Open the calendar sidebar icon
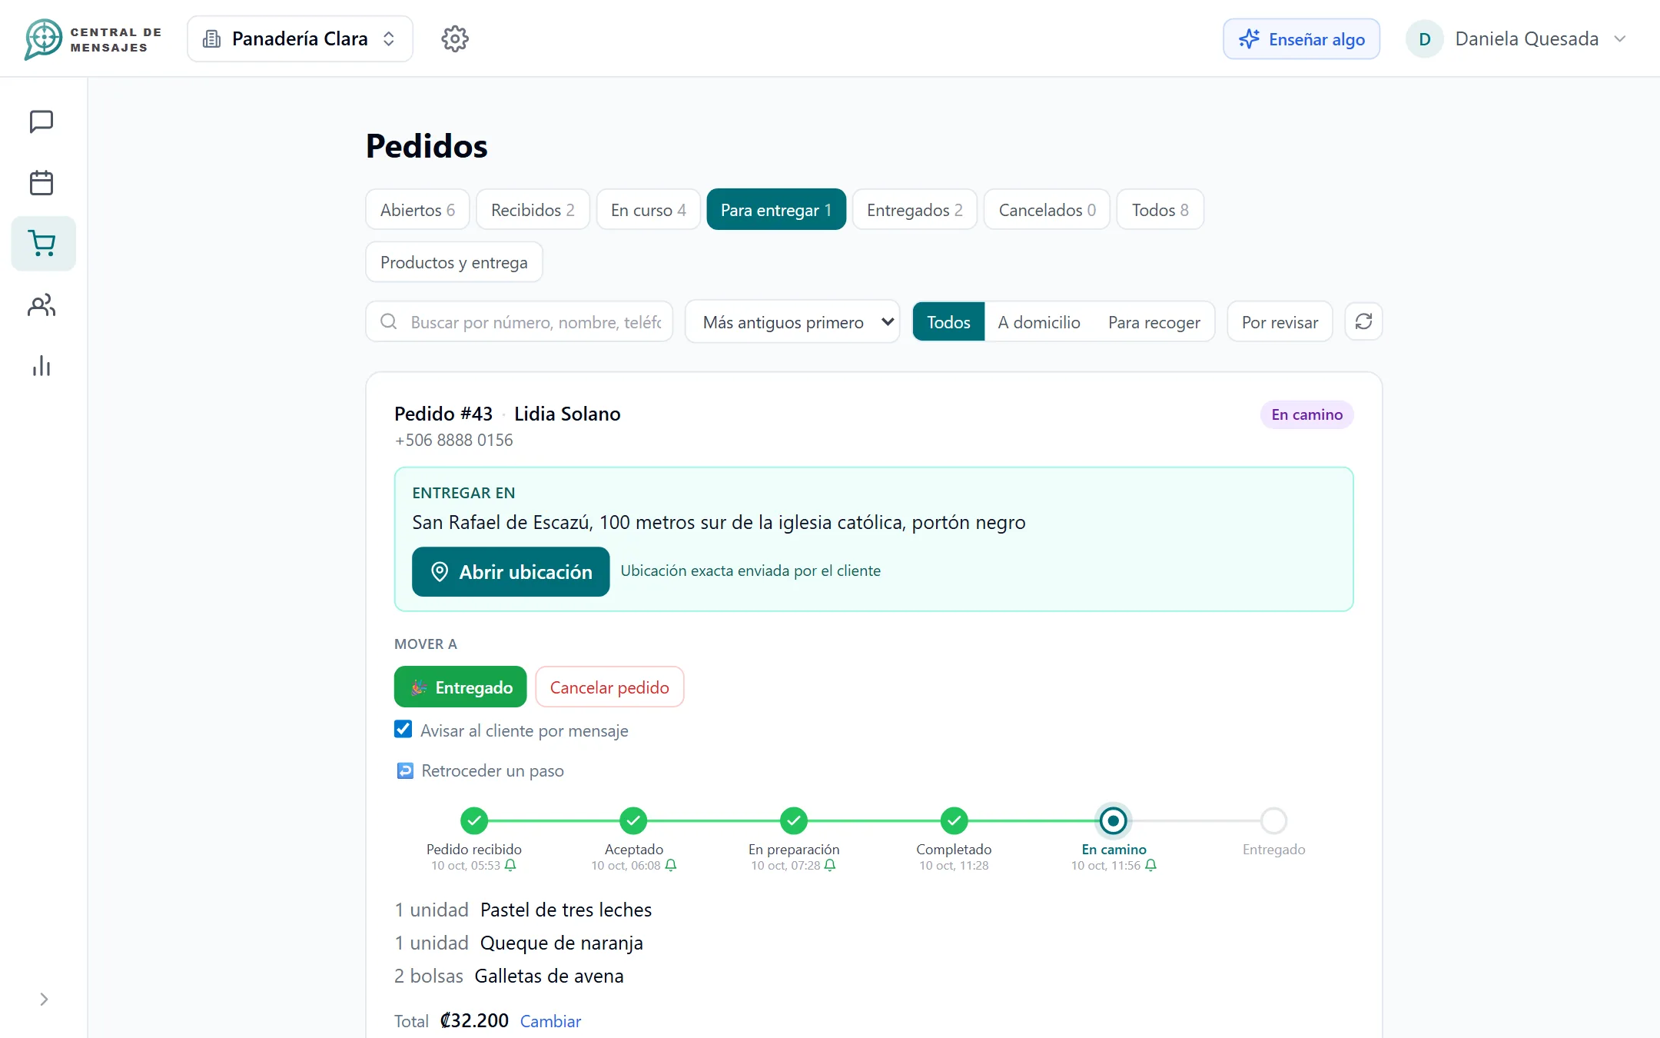This screenshot has height=1038, width=1660. [41, 182]
